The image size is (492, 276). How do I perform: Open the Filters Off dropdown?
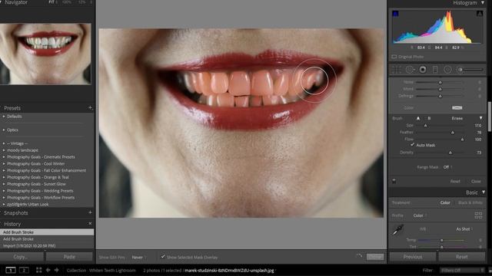coord(462,270)
